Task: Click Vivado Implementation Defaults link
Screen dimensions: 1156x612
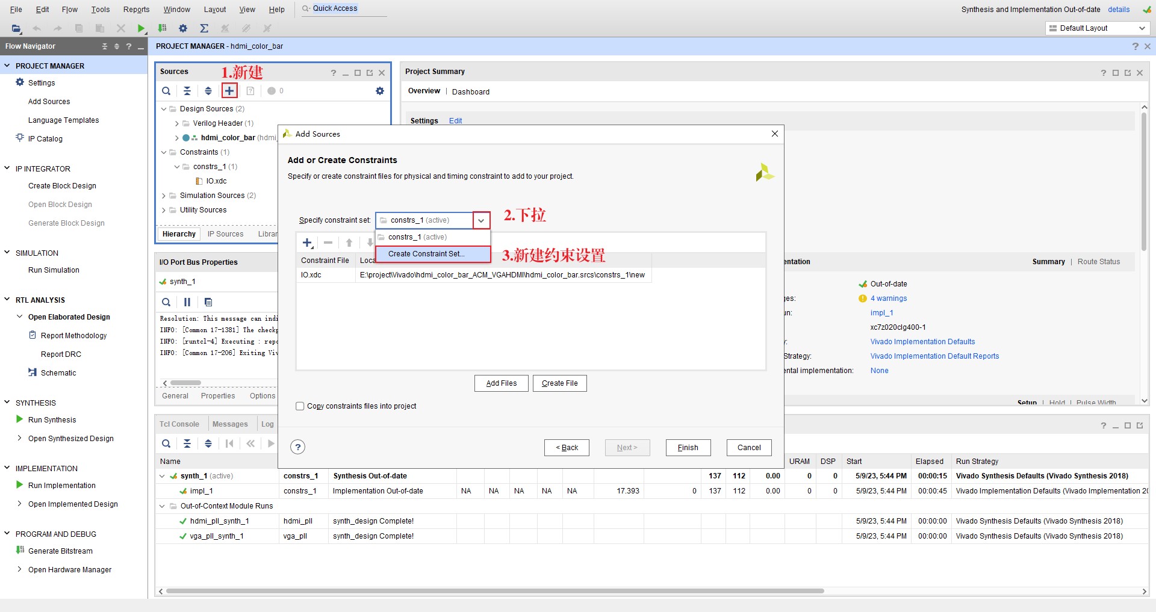Action: 922,342
